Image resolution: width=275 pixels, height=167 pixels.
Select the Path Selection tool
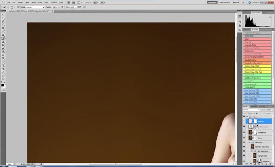click(3, 69)
